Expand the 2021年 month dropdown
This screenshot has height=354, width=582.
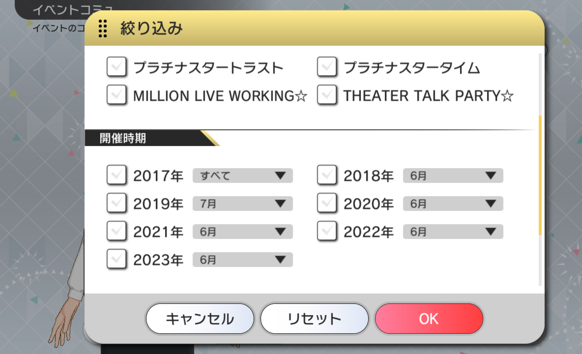point(242,232)
